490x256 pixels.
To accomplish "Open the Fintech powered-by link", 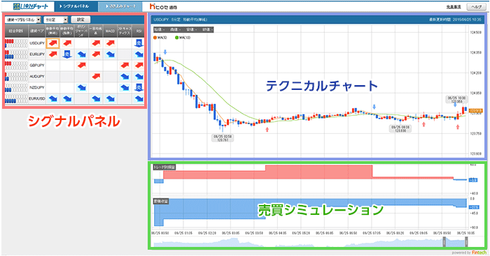I will (479, 253).
